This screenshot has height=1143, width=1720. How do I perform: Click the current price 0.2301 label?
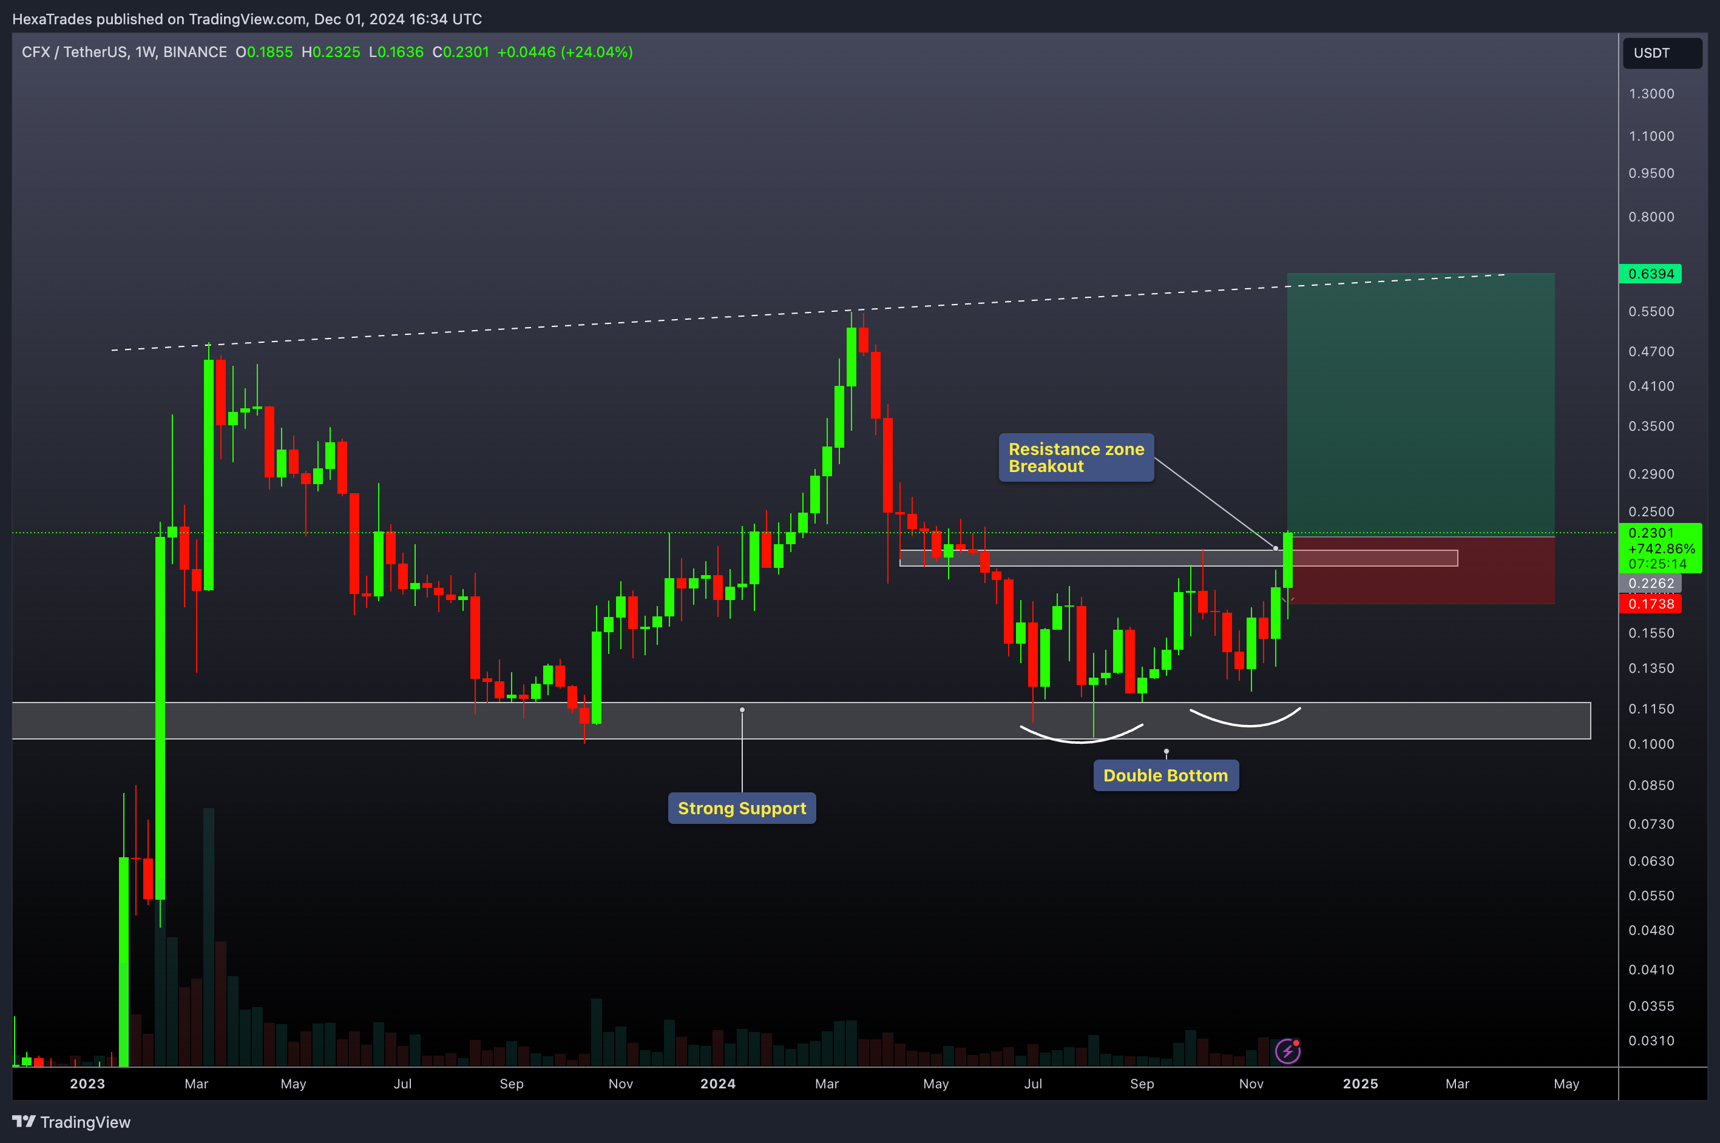click(x=1651, y=533)
